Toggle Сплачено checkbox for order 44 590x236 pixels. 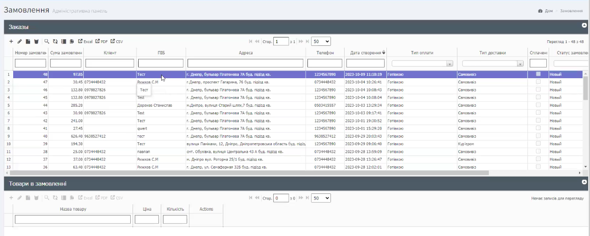point(538,105)
